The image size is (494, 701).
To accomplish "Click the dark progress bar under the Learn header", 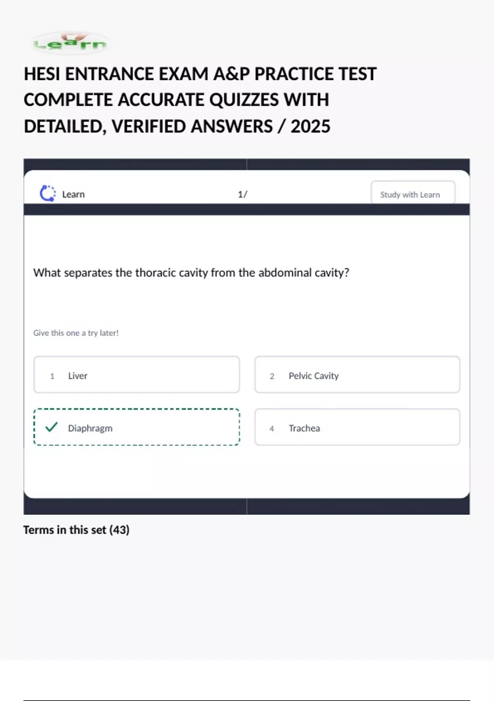I will (x=246, y=209).
